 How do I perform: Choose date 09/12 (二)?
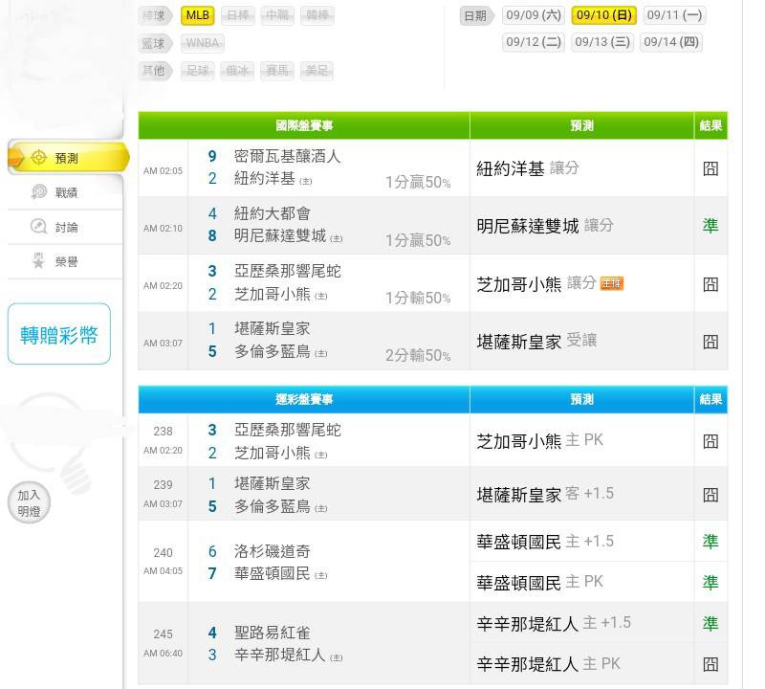pos(534,42)
